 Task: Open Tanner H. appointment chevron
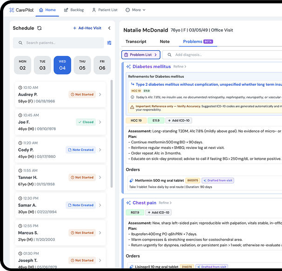pyautogui.click(x=100, y=177)
